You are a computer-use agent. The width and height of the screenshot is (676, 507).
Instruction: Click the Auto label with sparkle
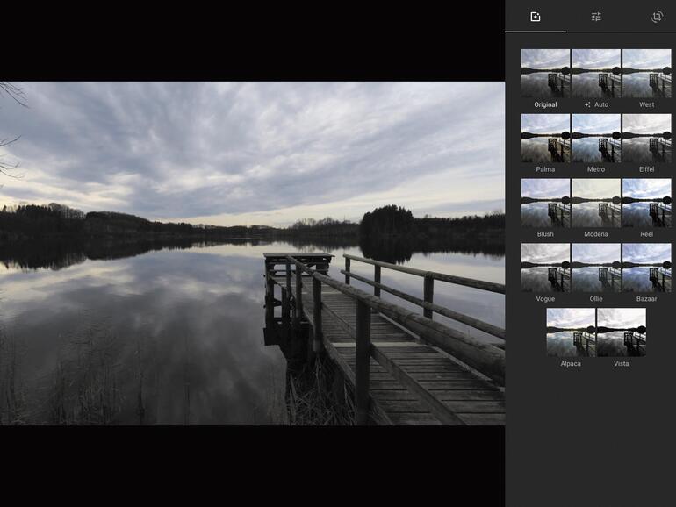596,104
